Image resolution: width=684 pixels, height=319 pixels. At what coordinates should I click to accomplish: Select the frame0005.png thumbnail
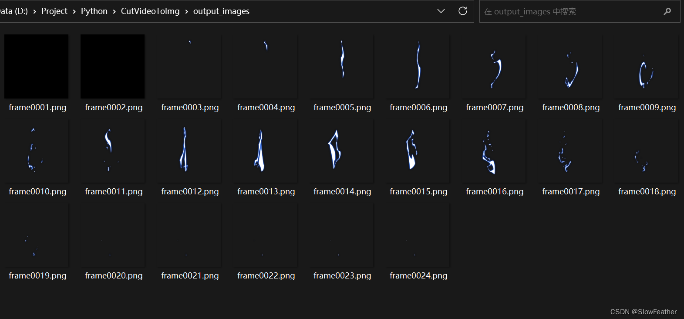[x=341, y=66]
